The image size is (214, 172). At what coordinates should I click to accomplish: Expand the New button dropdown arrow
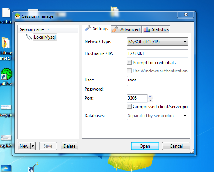33,146
